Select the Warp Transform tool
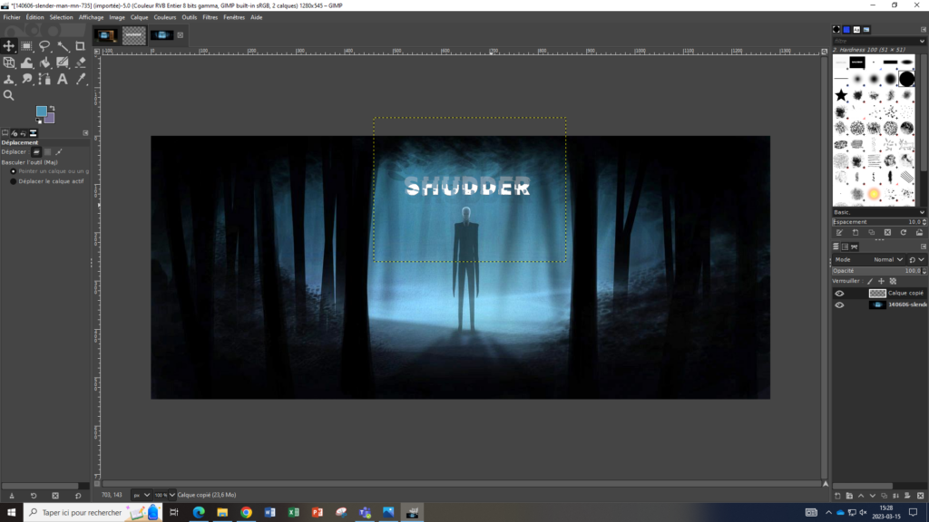Screen dimensions: 929x522 (26, 63)
